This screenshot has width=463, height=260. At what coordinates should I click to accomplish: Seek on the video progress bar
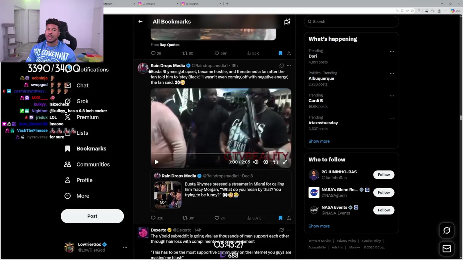[x=221, y=154]
